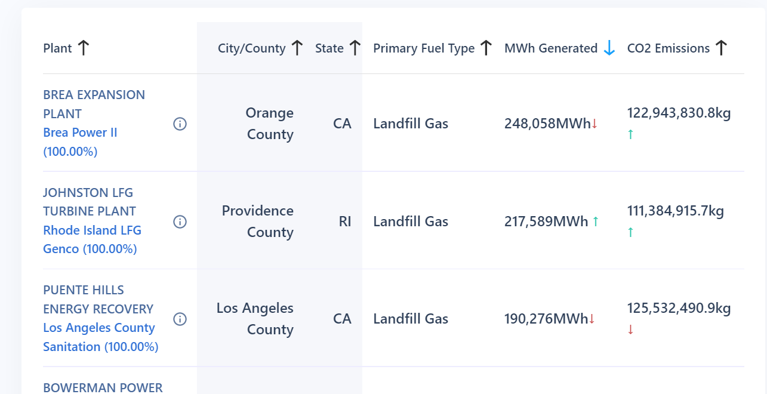Open BOWERMAN POWER plant link

103,387
